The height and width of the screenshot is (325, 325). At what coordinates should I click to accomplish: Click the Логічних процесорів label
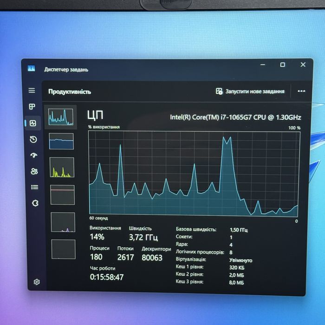(x=200, y=252)
